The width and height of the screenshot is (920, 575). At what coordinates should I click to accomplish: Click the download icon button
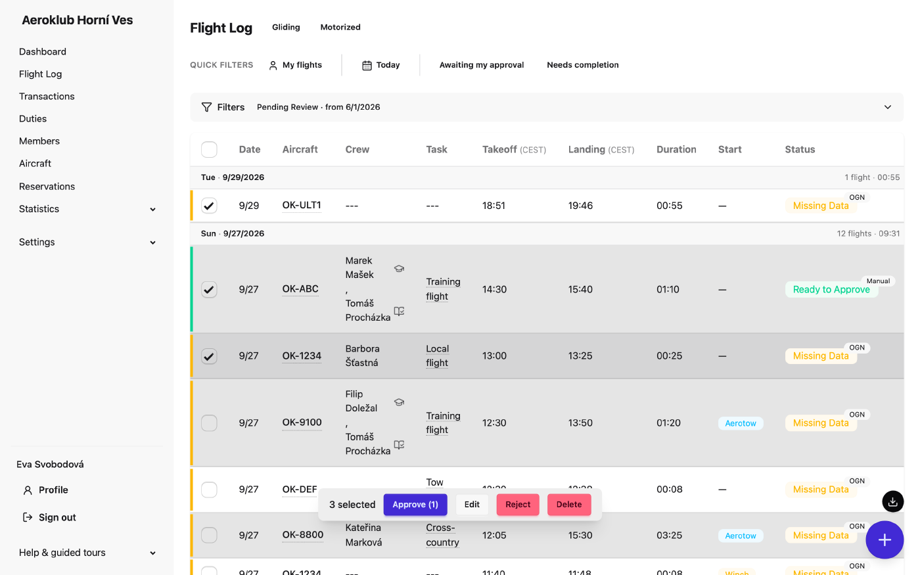pos(892,501)
